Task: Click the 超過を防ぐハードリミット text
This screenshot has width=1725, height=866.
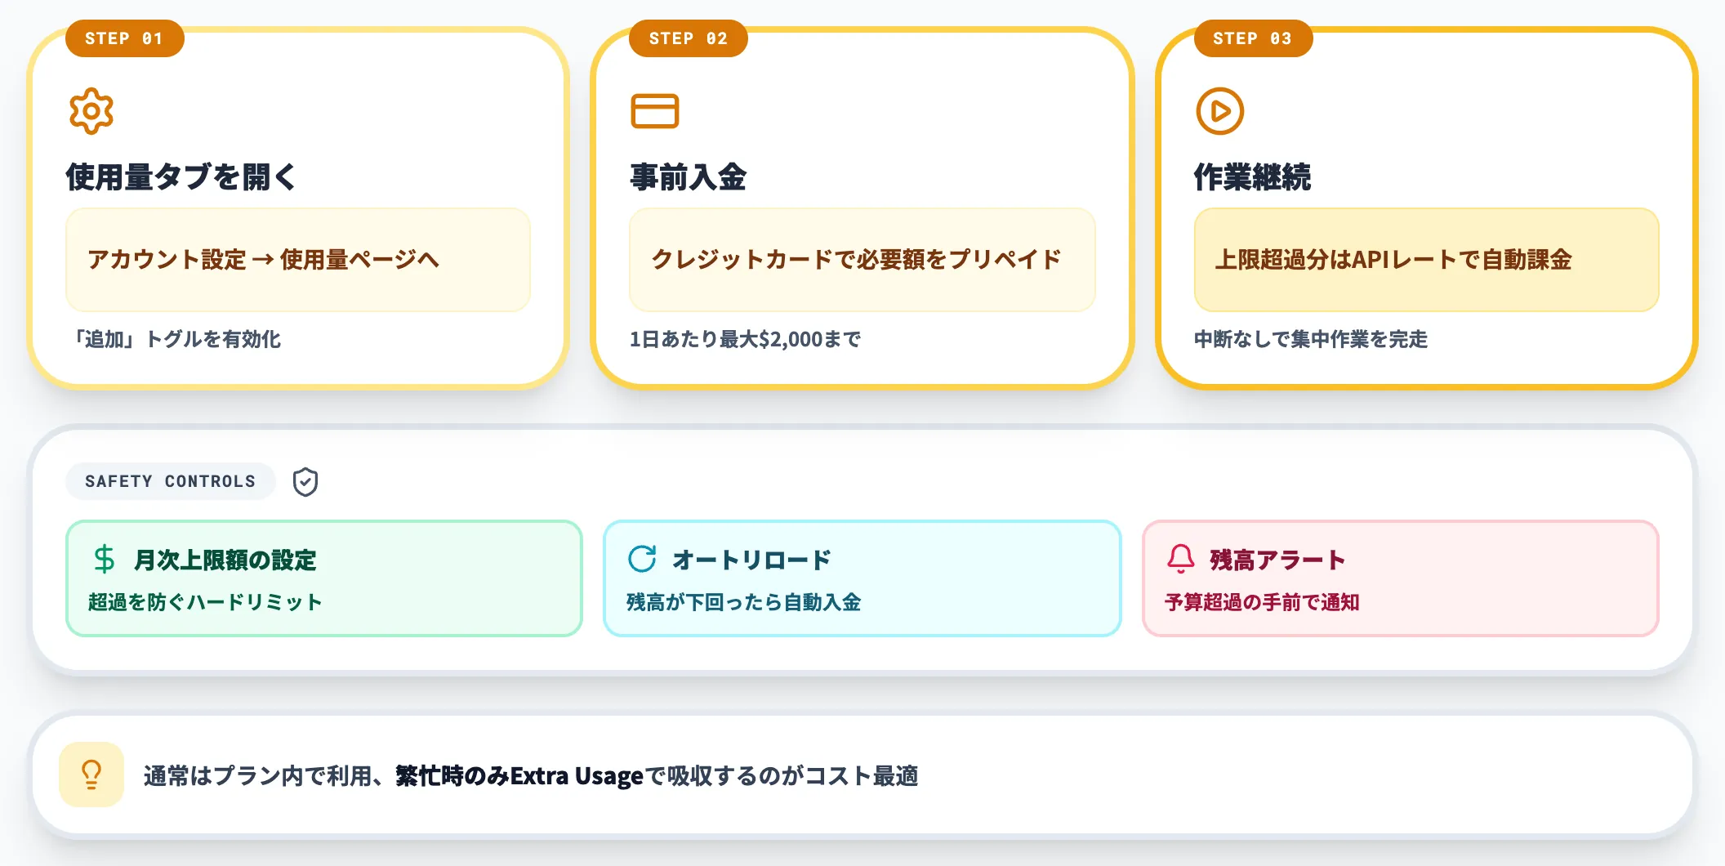Action: pyautogui.click(x=205, y=602)
